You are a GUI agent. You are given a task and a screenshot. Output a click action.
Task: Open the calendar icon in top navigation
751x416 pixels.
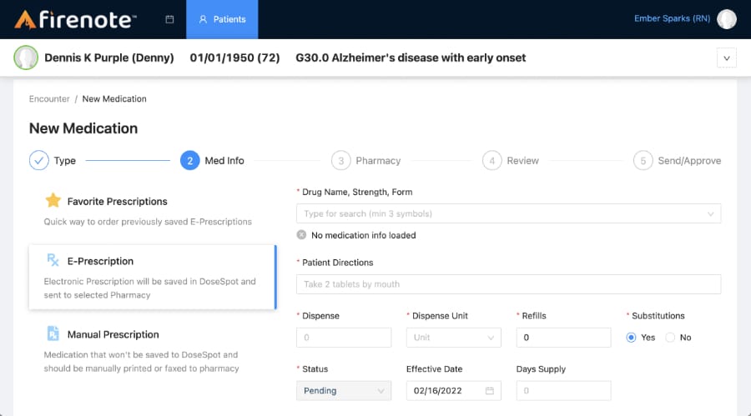[x=169, y=19]
